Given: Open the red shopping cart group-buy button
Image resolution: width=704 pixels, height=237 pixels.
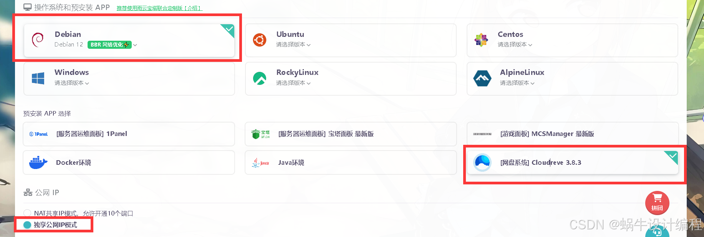Looking at the screenshot, I should tap(657, 202).
